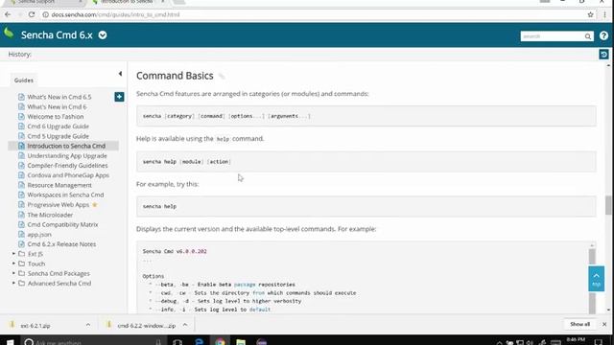Collapse the guides sidebar arrow
The image size is (614, 345).
120,74
